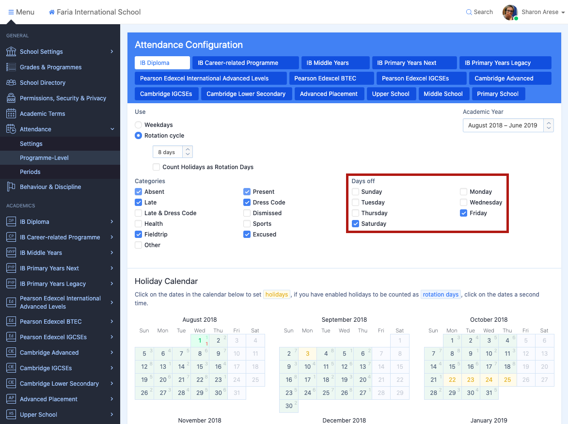Click the Grades & Programmes icon

11,67
